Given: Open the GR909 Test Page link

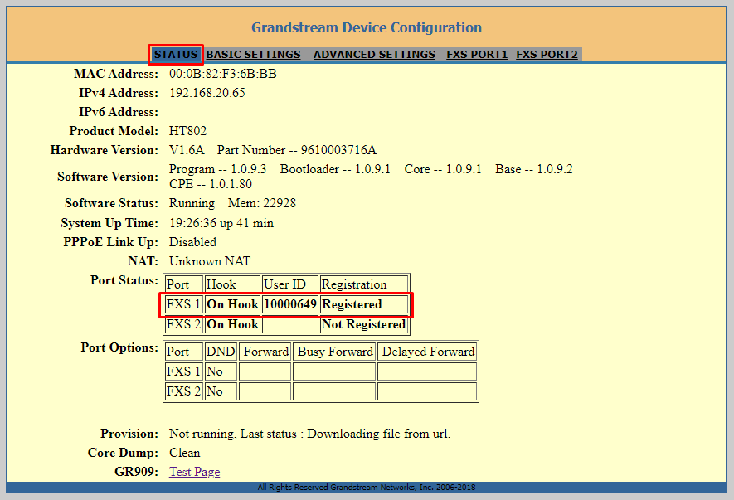Looking at the screenshot, I should coord(195,472).
